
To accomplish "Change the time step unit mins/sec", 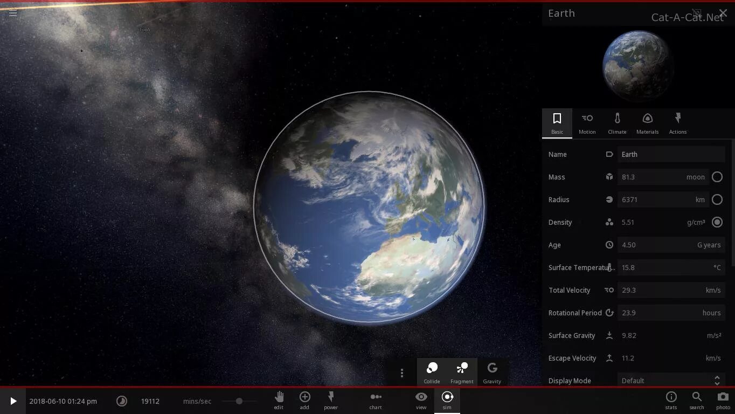I will [x=197, y=401].
